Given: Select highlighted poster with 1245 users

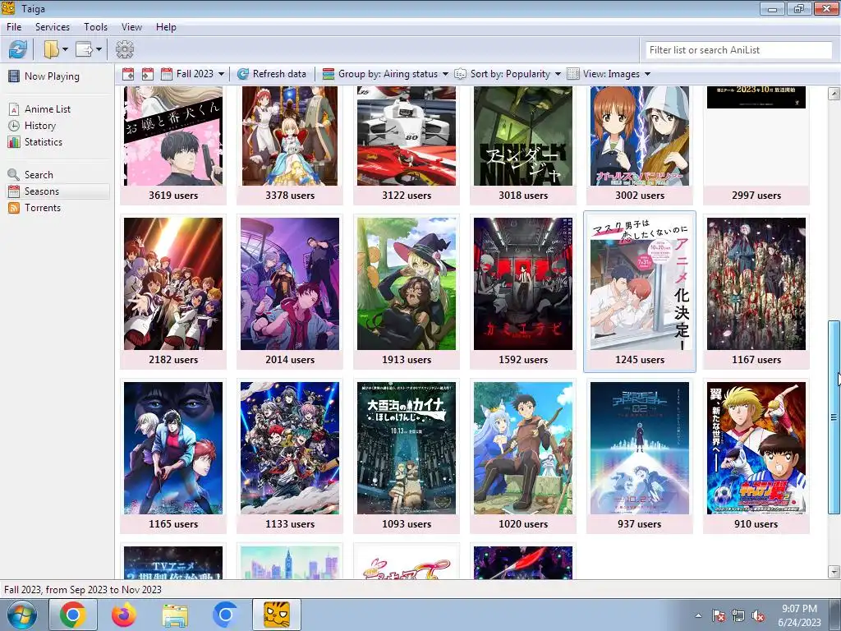Looking at the screenshot, I should 640,292.
